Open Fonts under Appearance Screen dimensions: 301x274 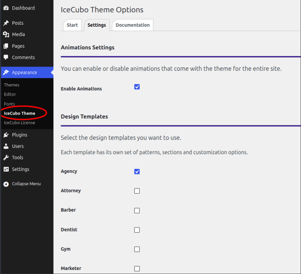click(x=10, y=104)
